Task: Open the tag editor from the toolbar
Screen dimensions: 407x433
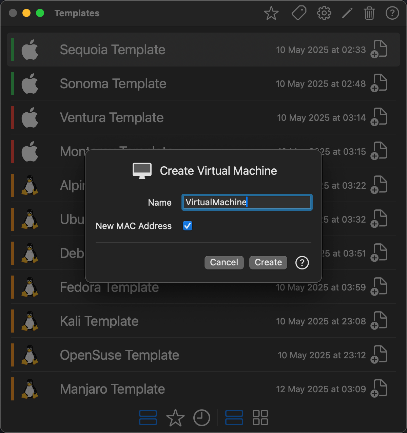Action: coord(299,13)
